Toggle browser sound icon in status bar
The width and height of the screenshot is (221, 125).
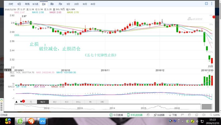(204, 115)
